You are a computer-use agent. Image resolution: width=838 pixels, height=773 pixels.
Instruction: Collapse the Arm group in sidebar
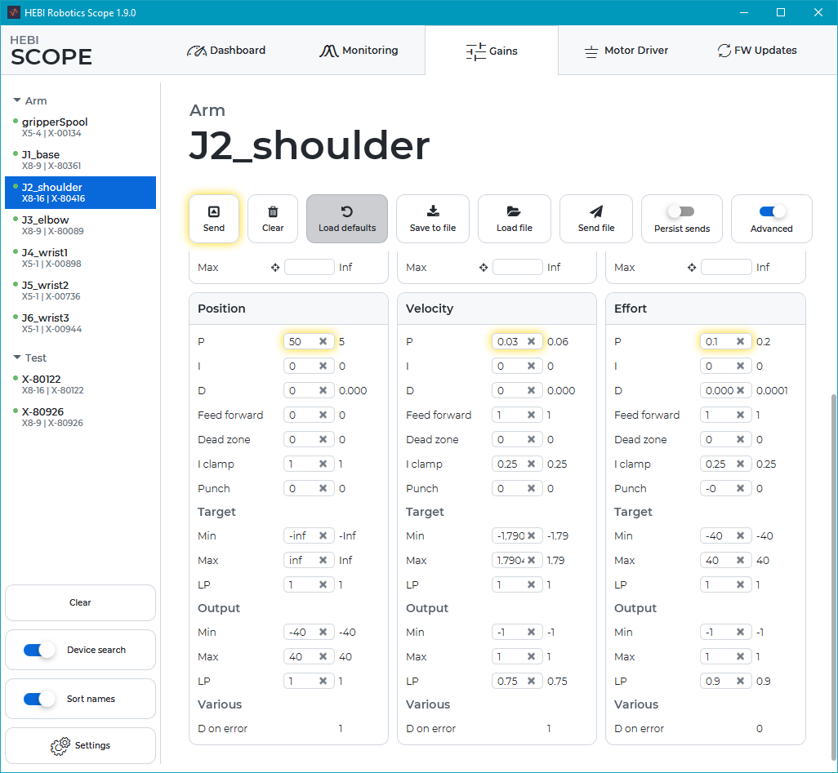coord(17,100)
